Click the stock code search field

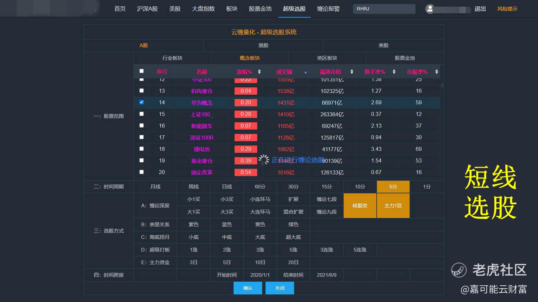(x=384, y=9)
